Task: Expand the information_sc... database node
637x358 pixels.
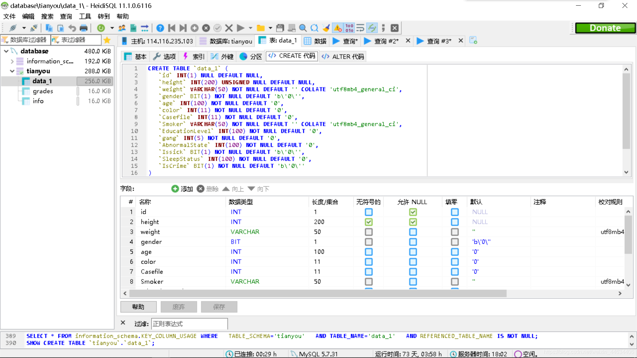Action: [12, 61]
